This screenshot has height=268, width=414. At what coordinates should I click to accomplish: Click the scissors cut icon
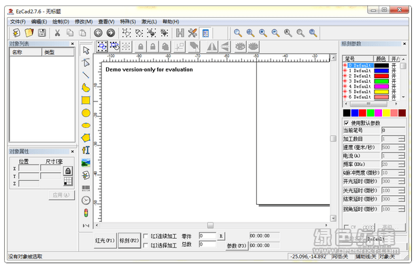click(57, 33)
